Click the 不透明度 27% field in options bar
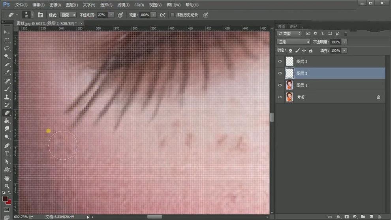391x220 pixels. (102, 15)
